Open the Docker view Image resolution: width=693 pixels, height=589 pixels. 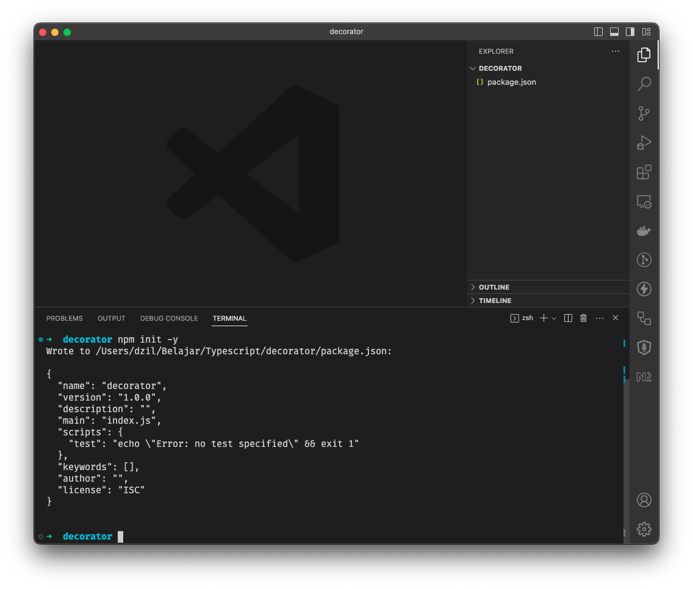644,230
